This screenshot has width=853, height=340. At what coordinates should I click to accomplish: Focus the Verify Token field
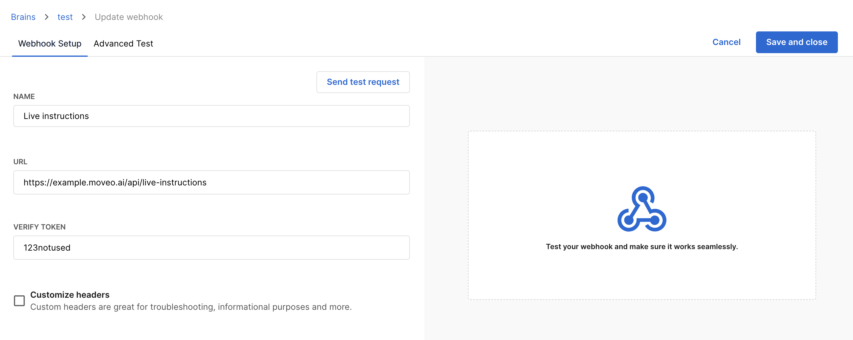[x=211, y=247]
